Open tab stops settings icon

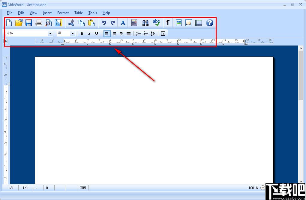tap(163, 34)
